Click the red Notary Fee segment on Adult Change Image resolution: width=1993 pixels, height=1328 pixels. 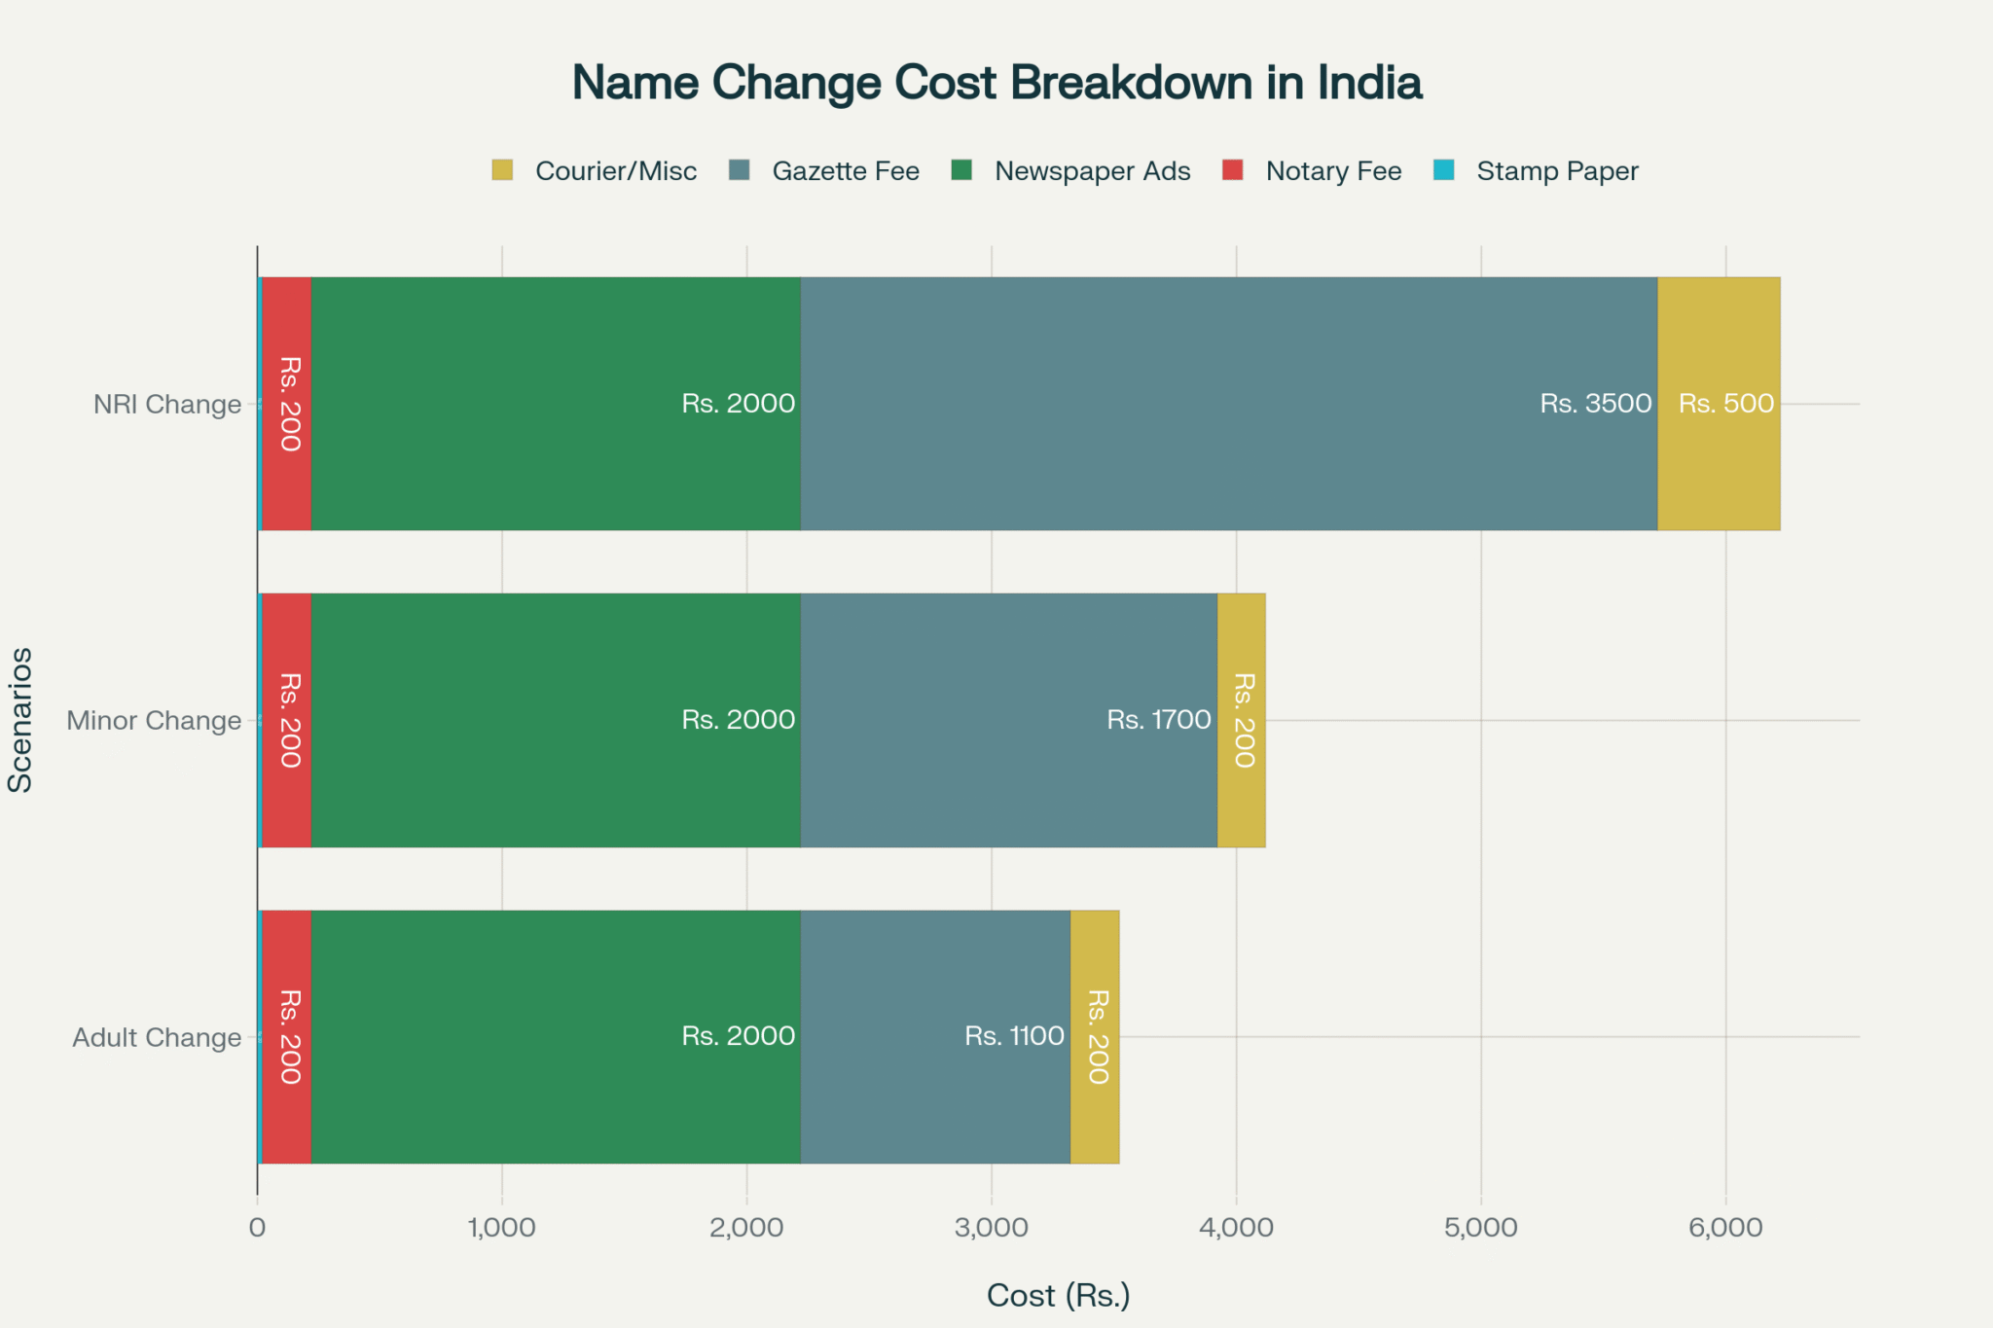pos(284,1035)
